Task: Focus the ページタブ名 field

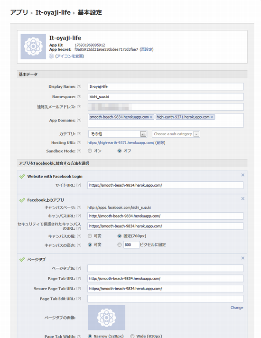Action: click(165, 268)
